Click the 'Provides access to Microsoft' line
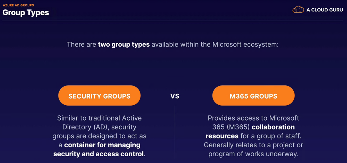 pos(253,118)
